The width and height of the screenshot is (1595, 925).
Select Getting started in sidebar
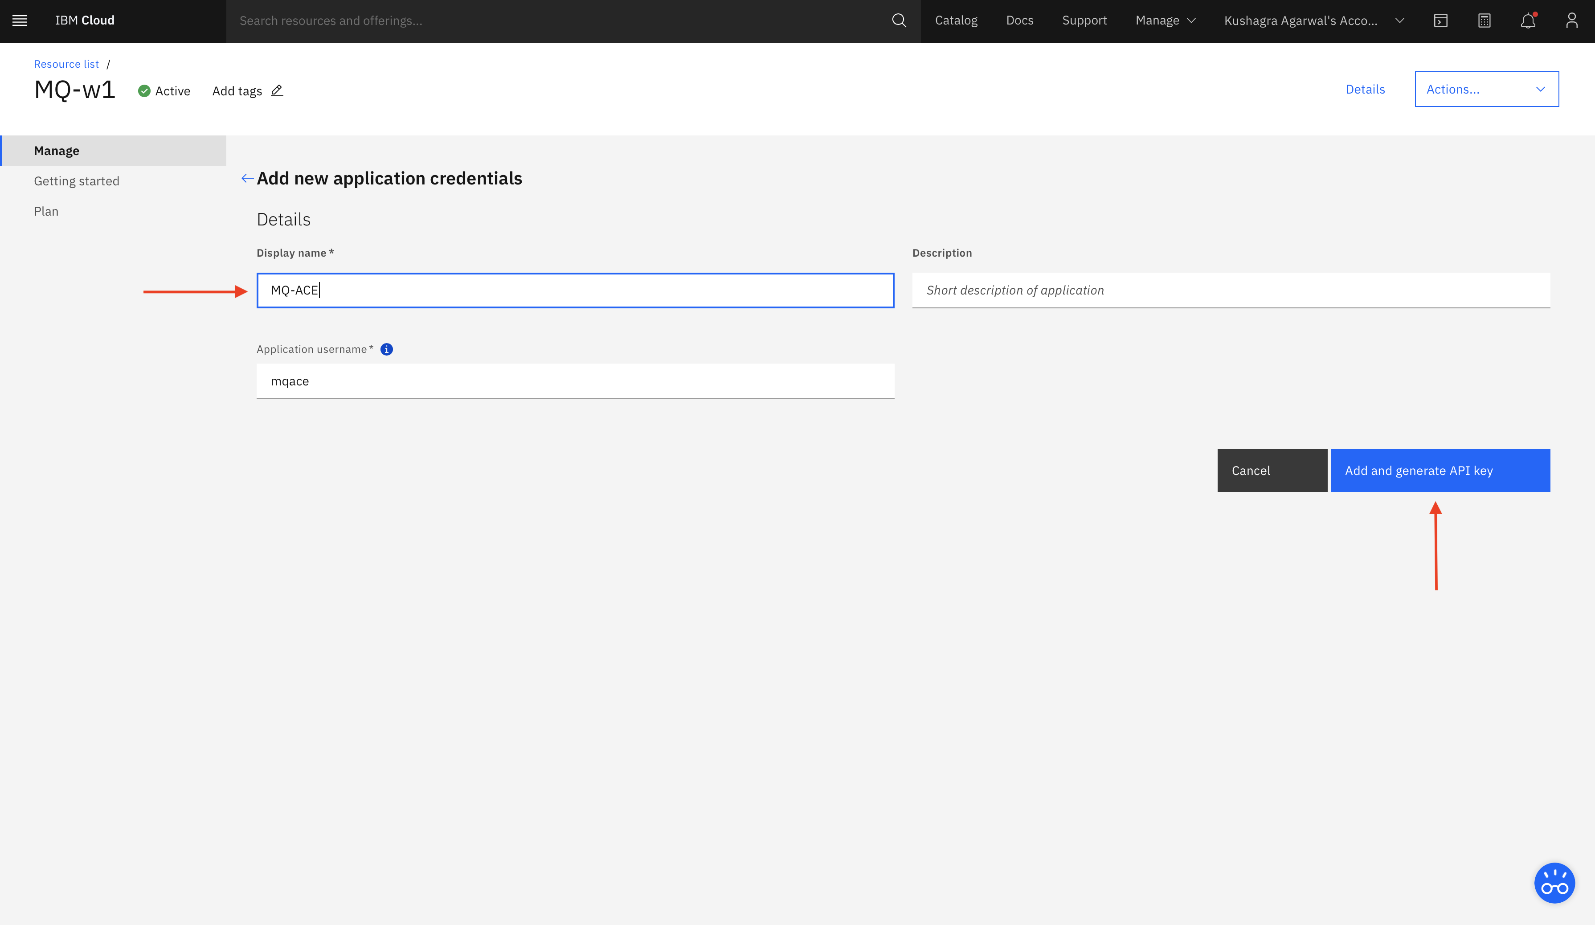77,181
